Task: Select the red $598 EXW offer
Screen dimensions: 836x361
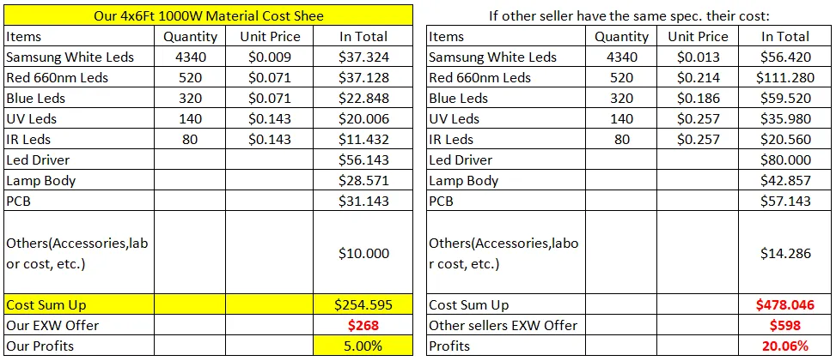Action: tap(785, 326)
